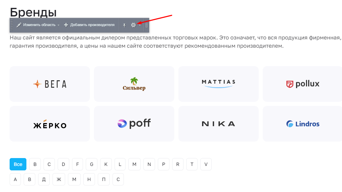Screen dimensions: 342x192
Task: Open the Сильвер brand card
Action: tap(134, 84)
